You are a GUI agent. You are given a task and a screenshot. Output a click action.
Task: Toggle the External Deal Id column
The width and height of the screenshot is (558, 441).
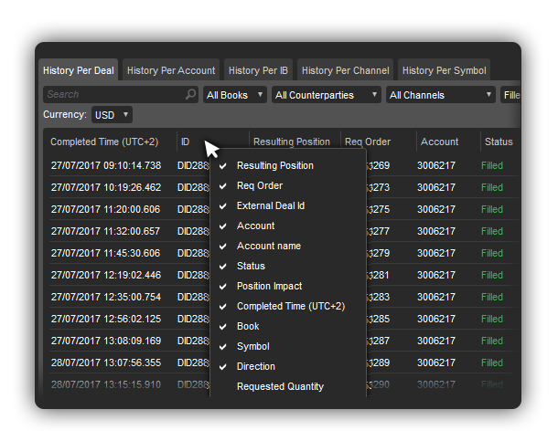288,206
